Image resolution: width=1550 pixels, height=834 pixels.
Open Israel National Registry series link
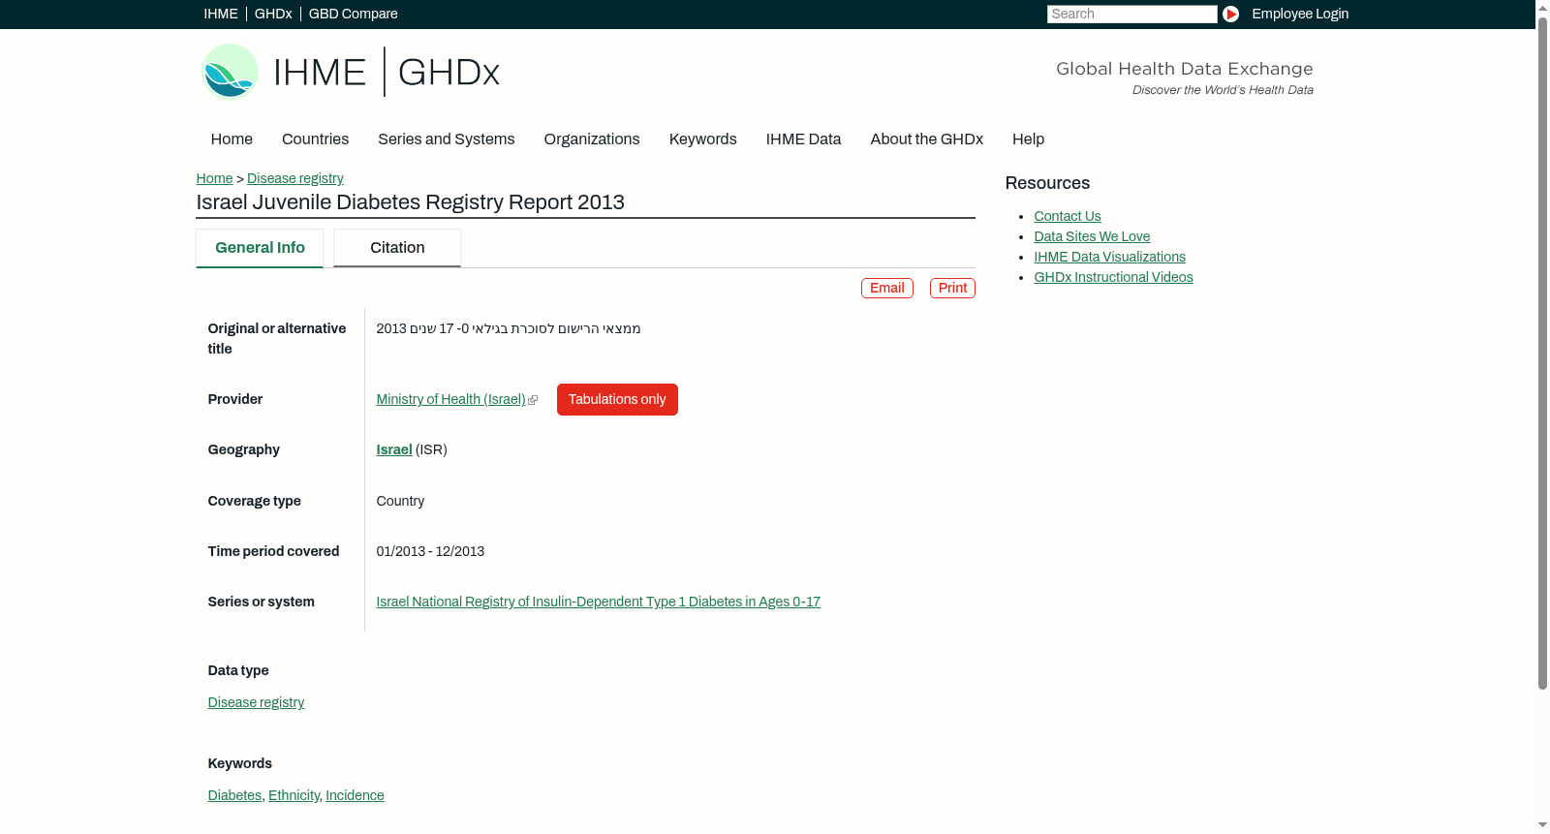point(599,602)
